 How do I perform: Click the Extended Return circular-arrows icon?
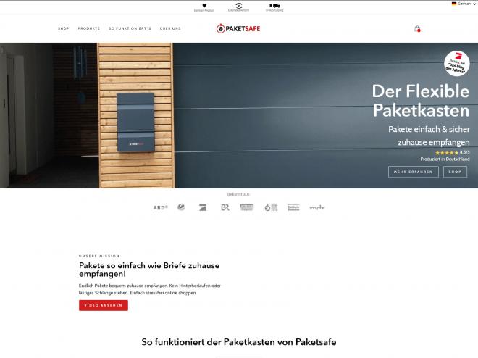[239, 6]
